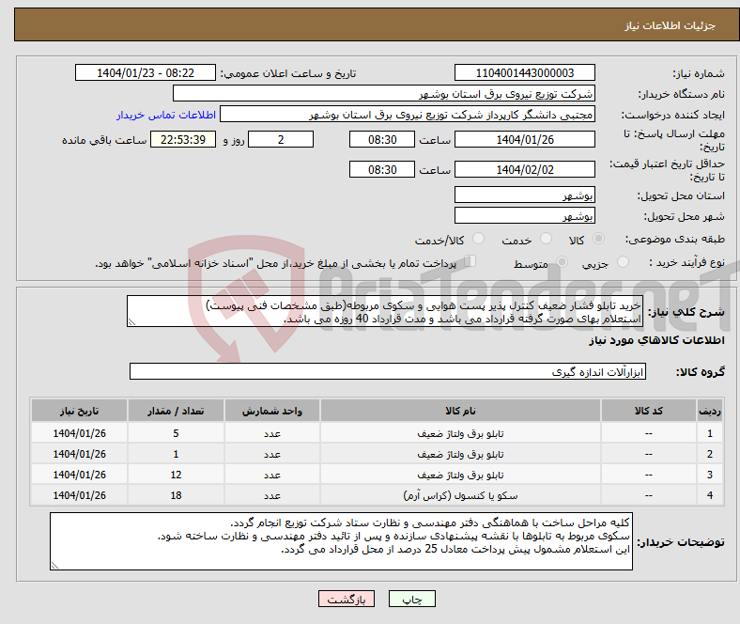Select the متوسط purchase type radio

click(562, 262)
